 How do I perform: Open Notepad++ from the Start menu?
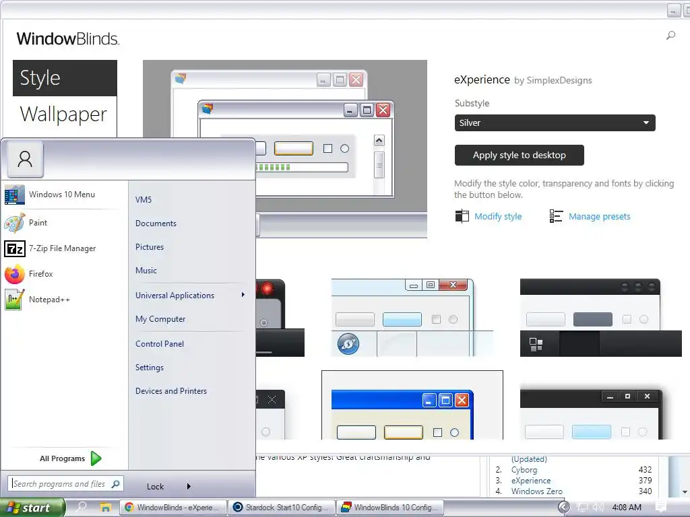[61, 300]
